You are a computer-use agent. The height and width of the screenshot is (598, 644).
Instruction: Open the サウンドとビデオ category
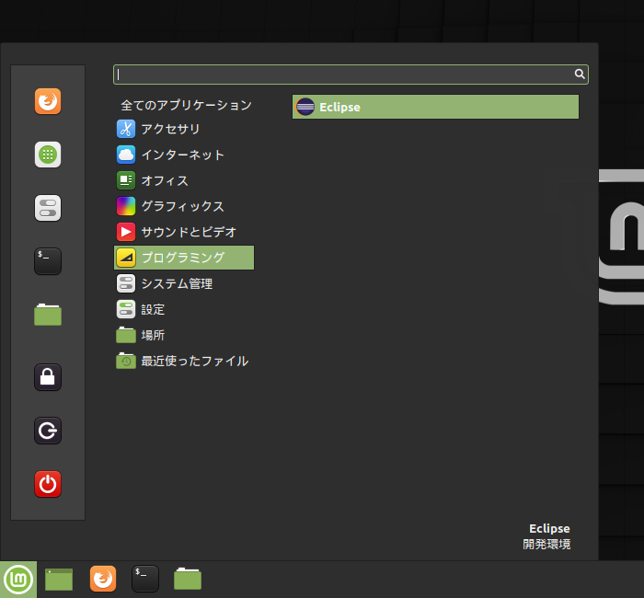click(x=184, y=232)
